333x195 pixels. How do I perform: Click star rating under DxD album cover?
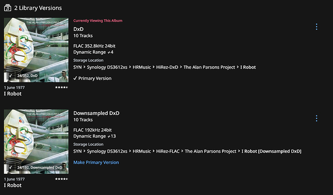62,87
